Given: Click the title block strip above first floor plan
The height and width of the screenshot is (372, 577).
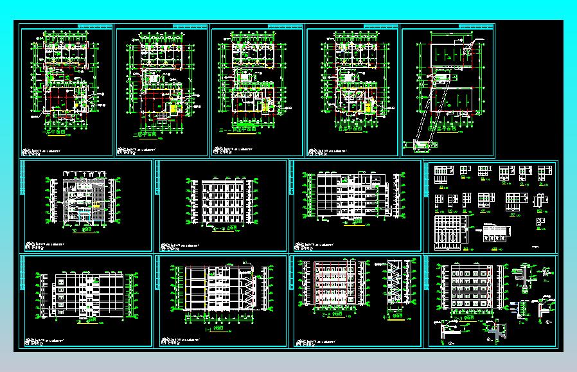Looking at the screenshot, I should (95, 26).
